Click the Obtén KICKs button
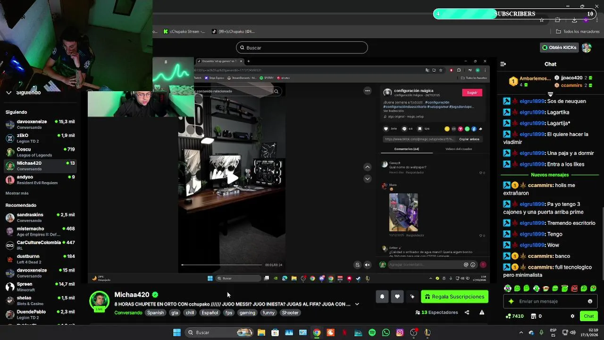The image size is (604, 340). tap(559, 48)
